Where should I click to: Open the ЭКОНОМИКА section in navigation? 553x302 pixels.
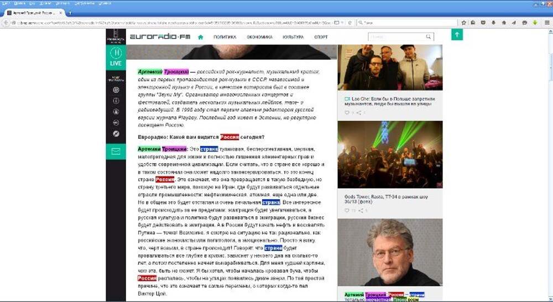click(x=259, y=37)
